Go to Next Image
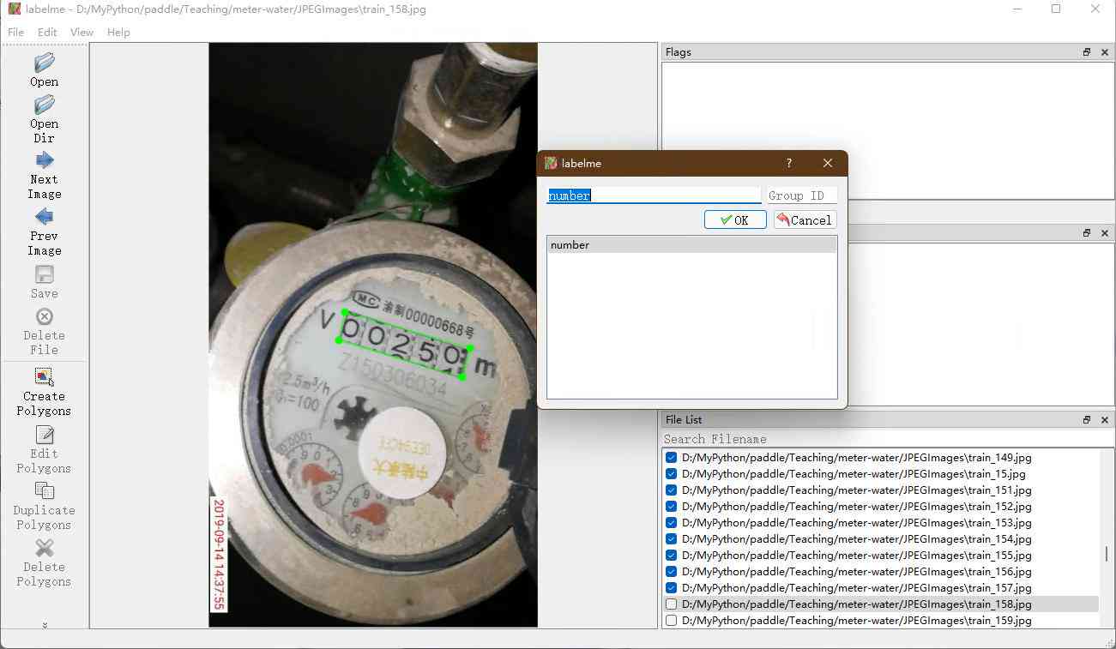Screen dimensions: 1116x649 click(x=44, y=175)
